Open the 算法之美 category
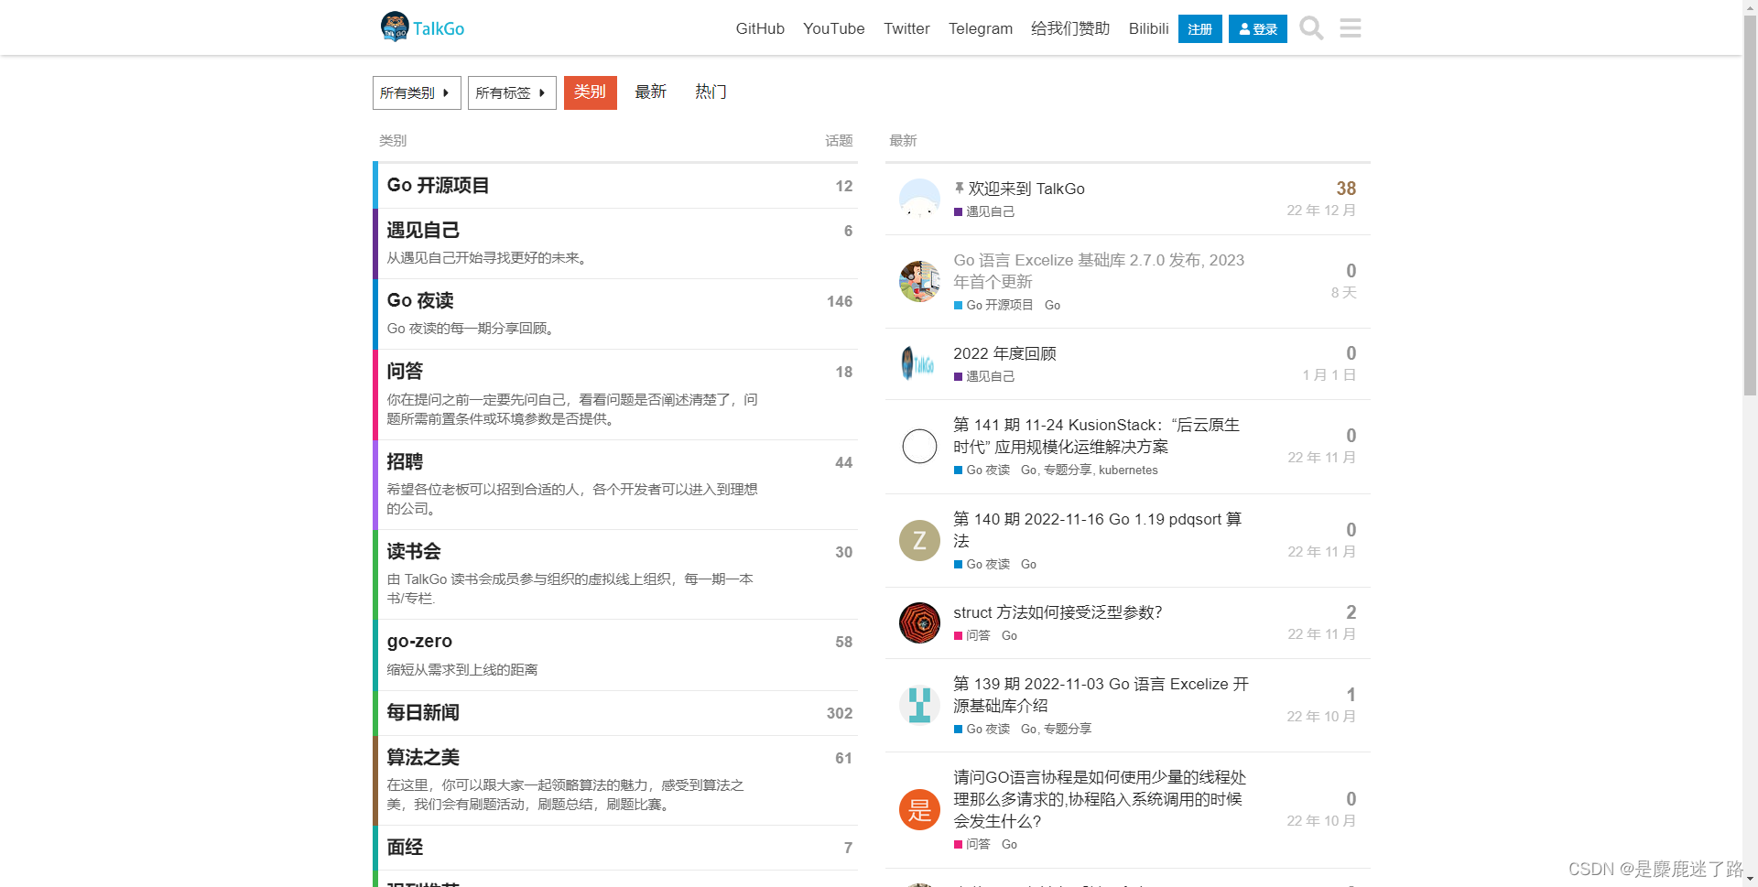 click(x=423, y=758)
